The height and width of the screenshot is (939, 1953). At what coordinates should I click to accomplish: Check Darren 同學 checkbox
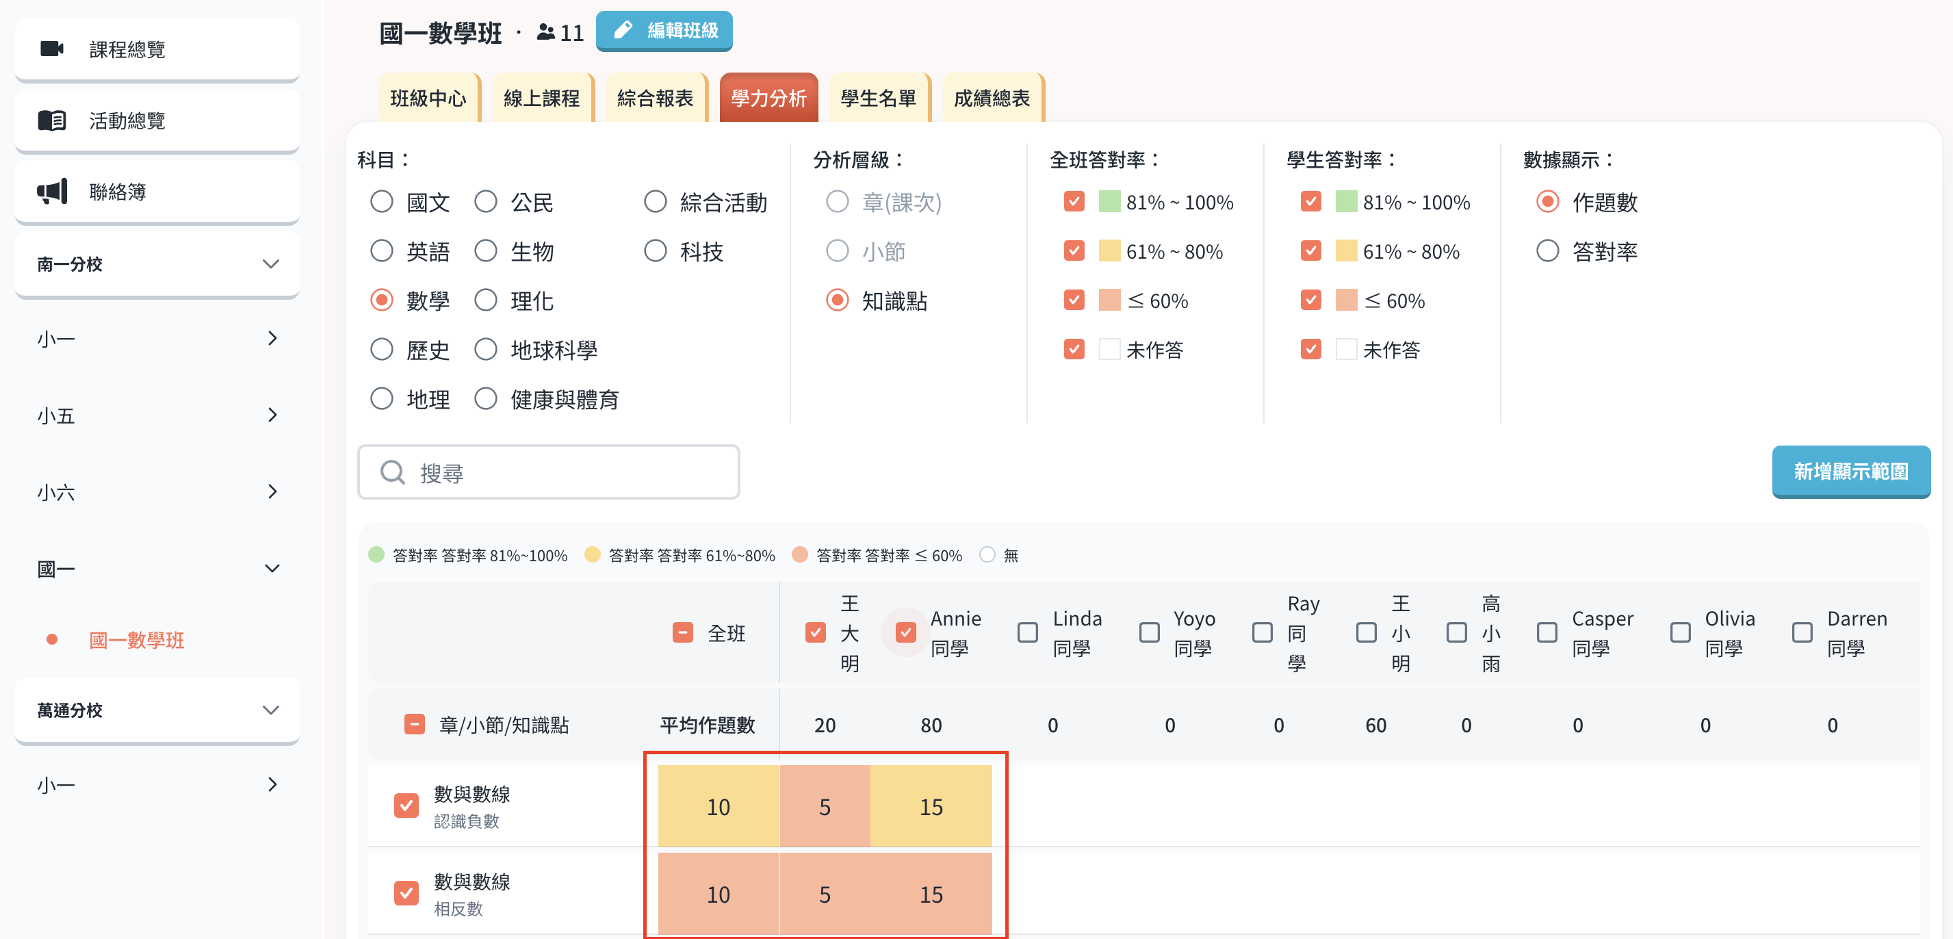(x=1802, y=632)
